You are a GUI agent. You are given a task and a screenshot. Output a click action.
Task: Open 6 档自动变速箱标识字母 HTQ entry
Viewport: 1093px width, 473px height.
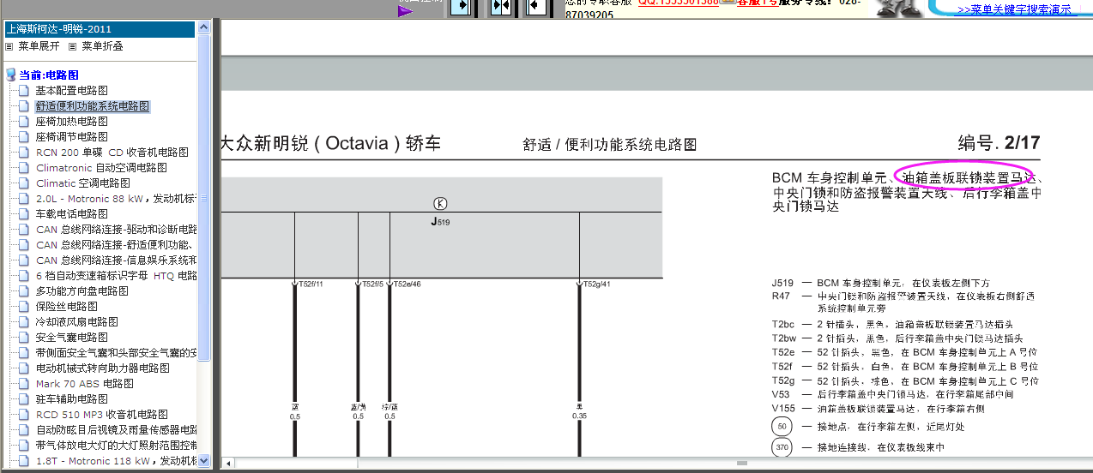point(116,276)
